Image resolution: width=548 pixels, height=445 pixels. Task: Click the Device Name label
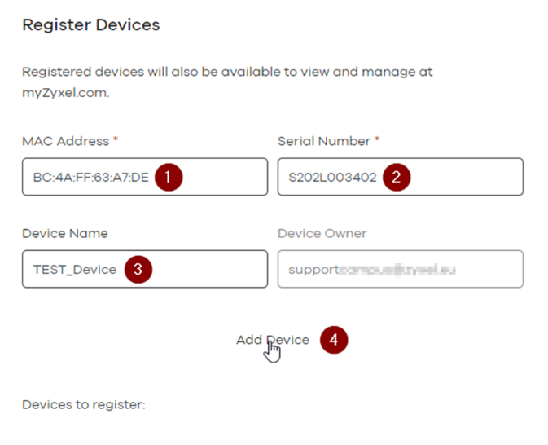[x=64, y=233]
